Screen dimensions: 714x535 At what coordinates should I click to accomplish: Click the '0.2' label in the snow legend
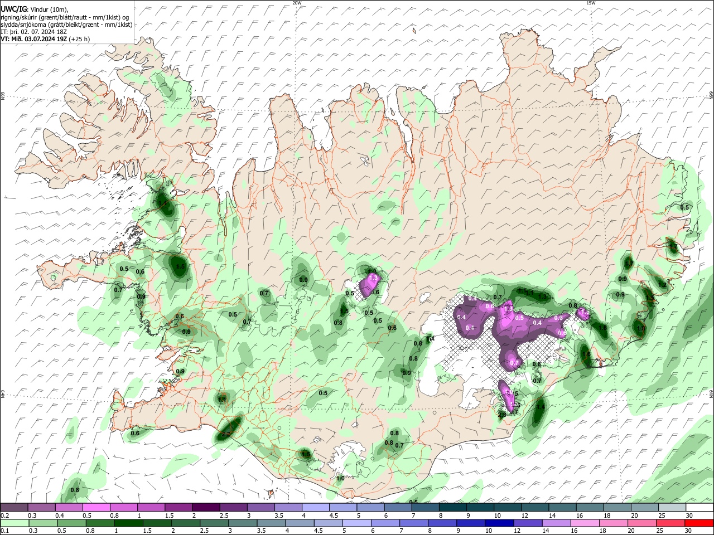click(x=4, y=515)
